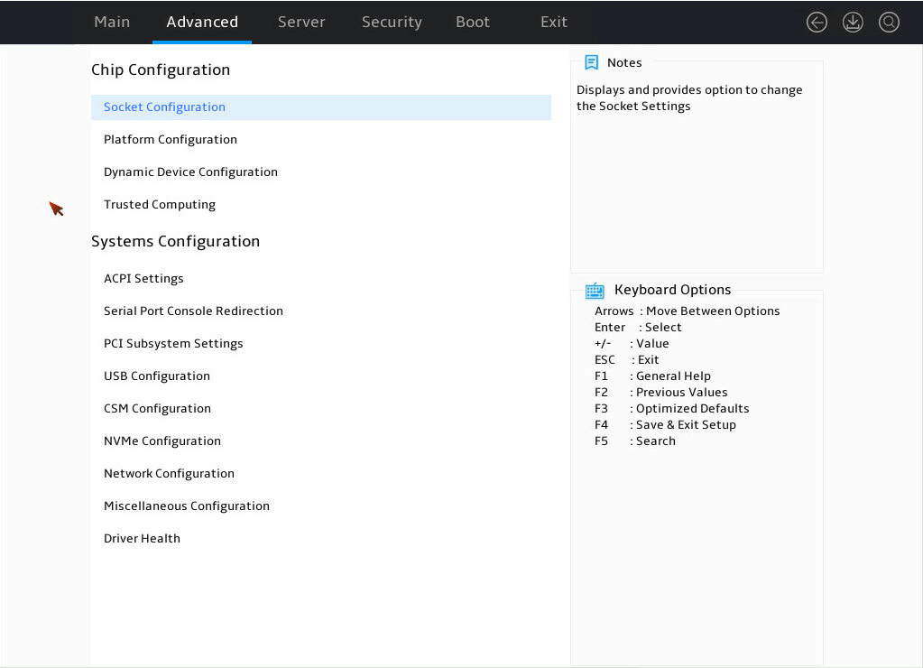Click the Keyboard Options title
This screenshot has height=668, width=923.
[x=673, y=290]
